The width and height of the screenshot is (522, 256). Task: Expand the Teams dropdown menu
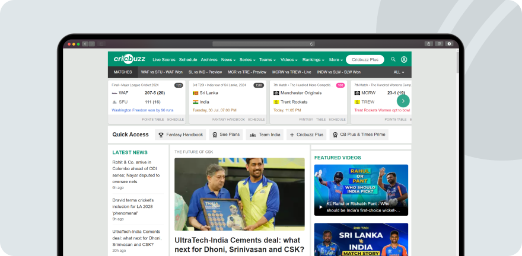pos(268,59)
